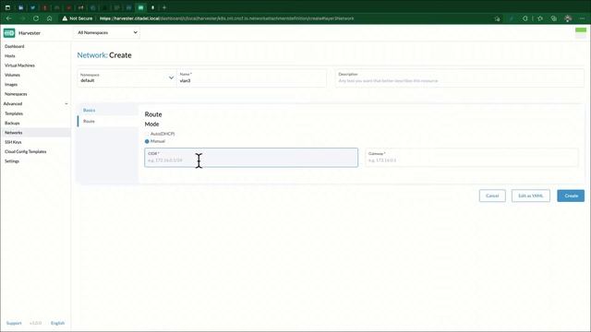Go back in browser history
The width and height of the screenshot is (591, 332).
pos(8,18)
